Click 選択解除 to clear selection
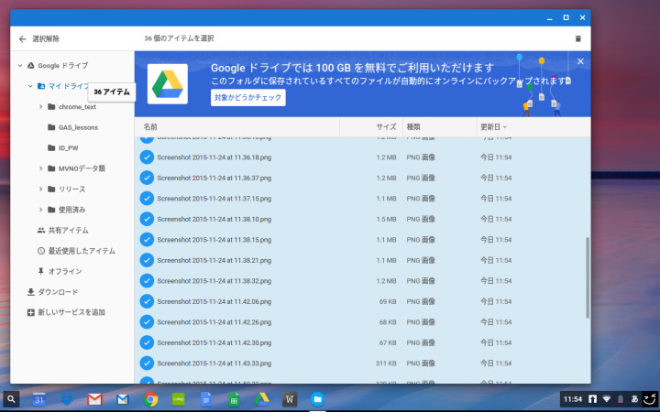Viewport: 660px width, 412px height. (x=46, y=39)
